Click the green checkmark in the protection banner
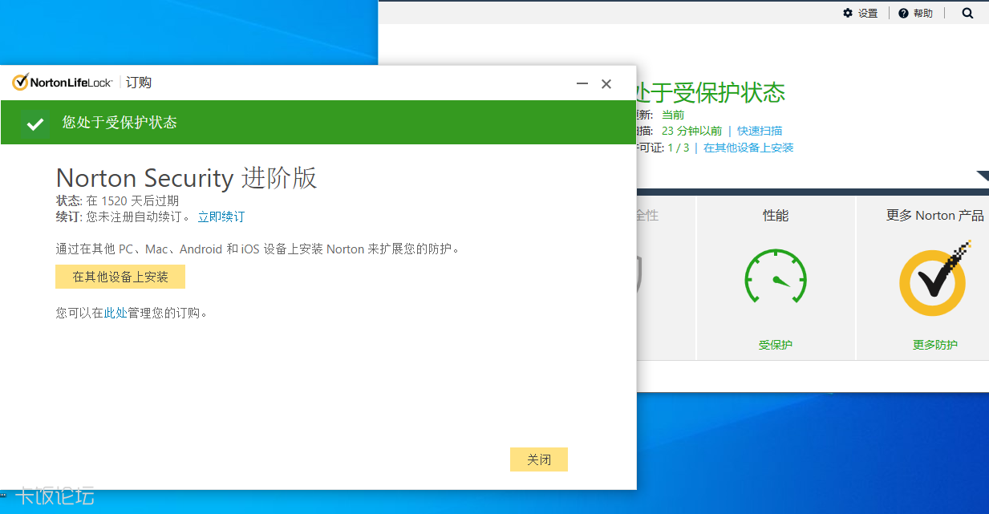The width and height of the screenshot is (989, 514). coord(34,122)
